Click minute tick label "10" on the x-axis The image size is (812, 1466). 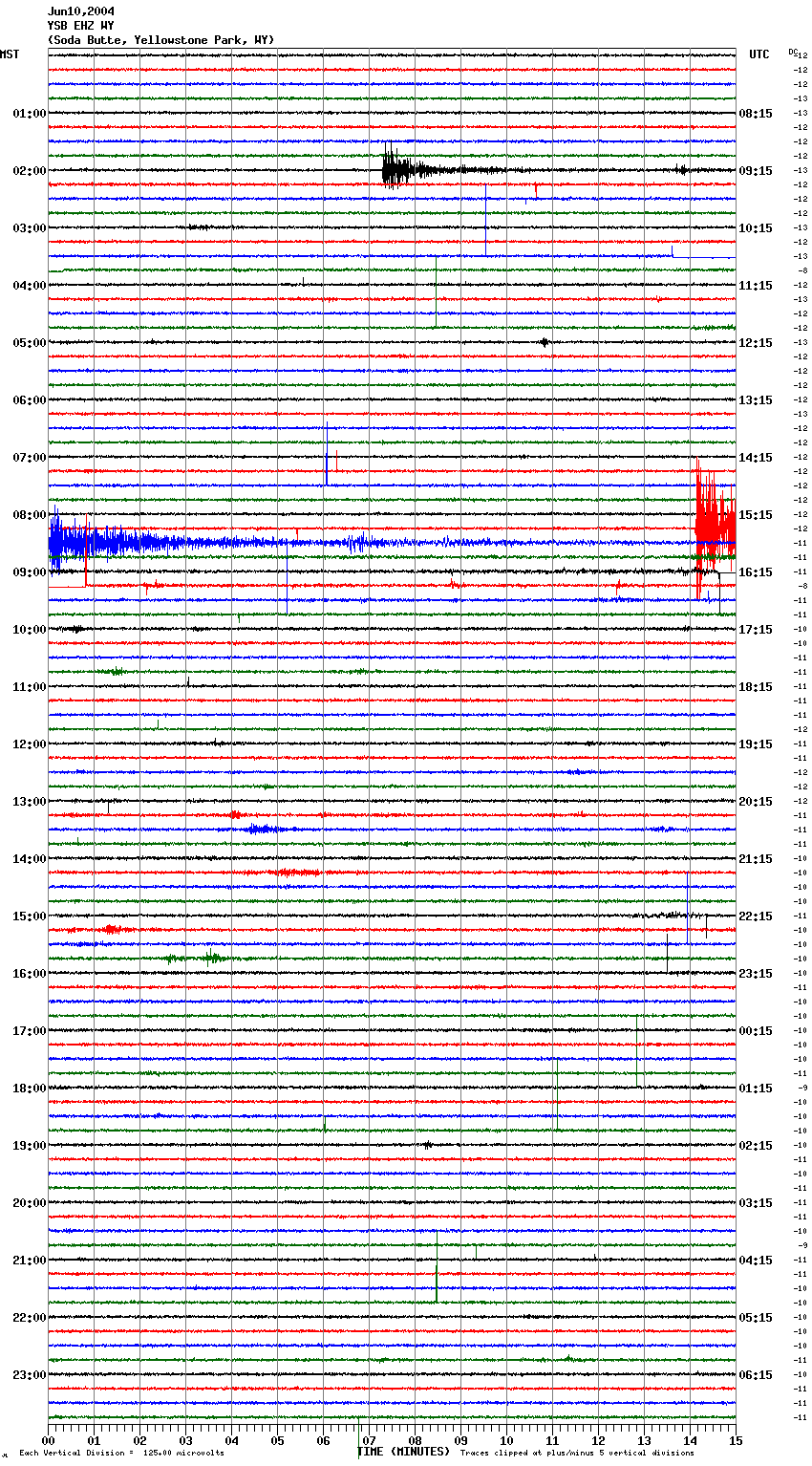(x=507, y=1440)
